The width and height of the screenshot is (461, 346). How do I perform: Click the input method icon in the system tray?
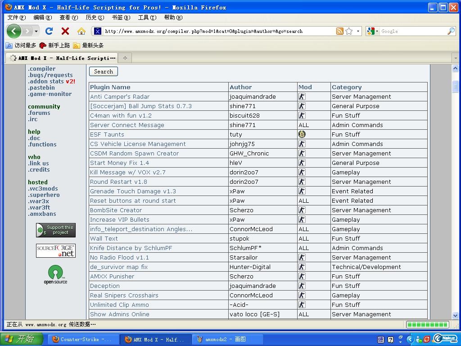(x=381, y=340)
